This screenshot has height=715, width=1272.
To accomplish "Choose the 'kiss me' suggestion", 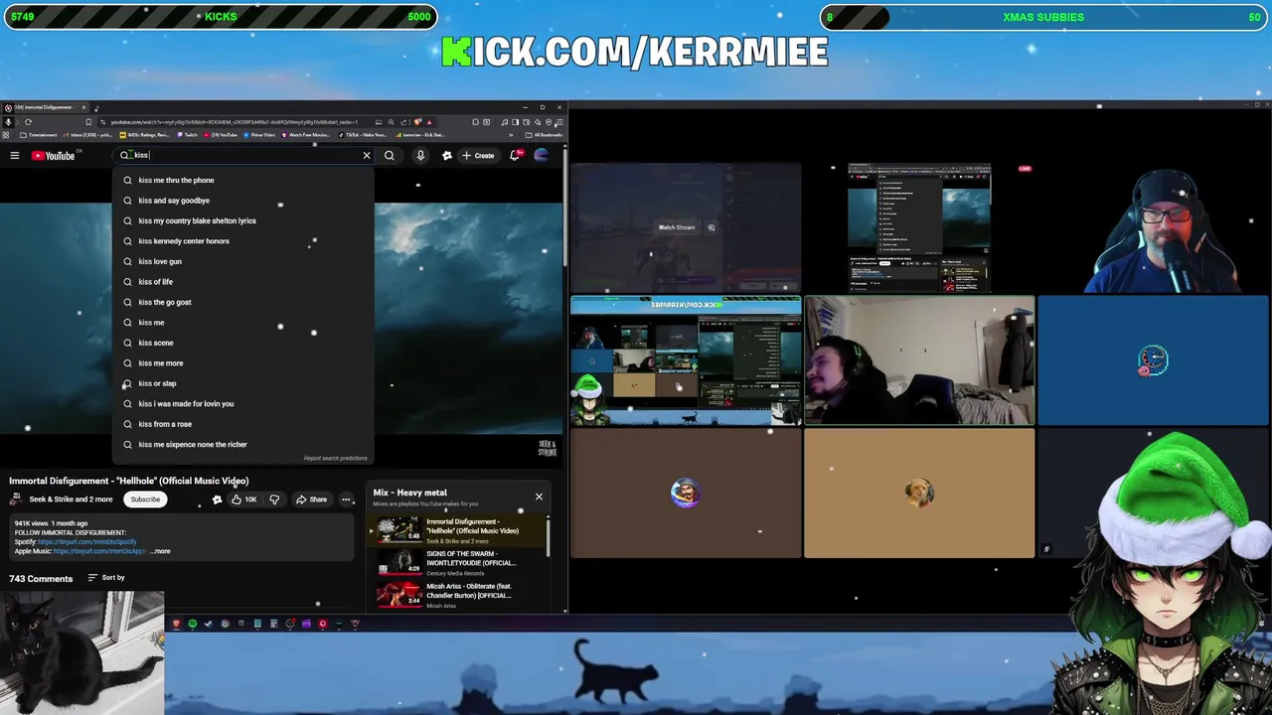I will pyautogui.click(x=243, y=323).
